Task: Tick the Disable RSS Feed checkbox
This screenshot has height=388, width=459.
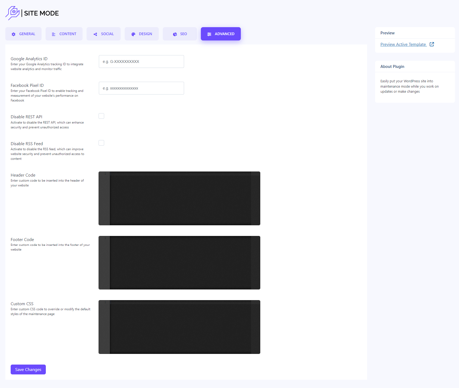Action: 101,143
